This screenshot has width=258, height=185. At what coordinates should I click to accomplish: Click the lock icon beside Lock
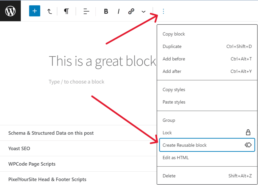[x=248, y=132]
